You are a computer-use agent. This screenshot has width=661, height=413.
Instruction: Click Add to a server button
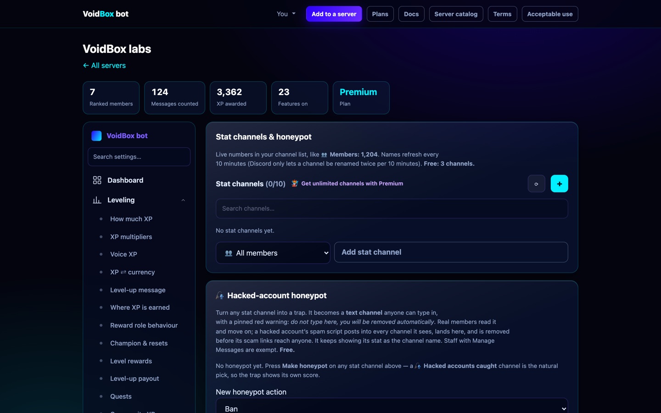[334, 14]
